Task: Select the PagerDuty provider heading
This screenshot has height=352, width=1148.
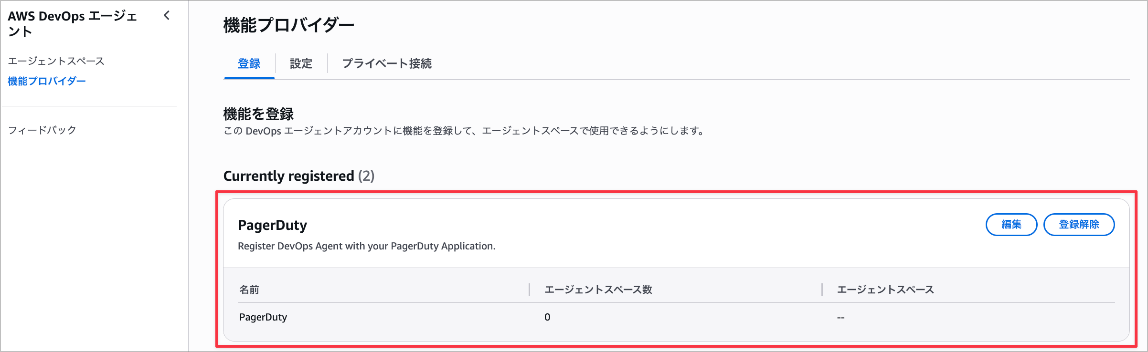Action: 272,225
